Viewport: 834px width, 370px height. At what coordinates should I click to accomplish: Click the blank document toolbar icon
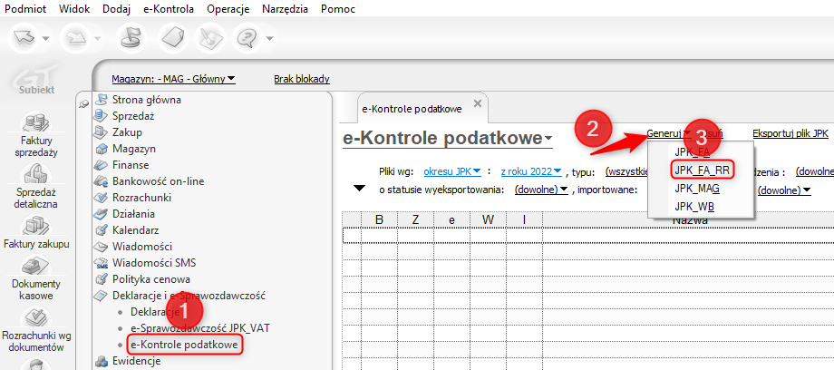(172, 37)
